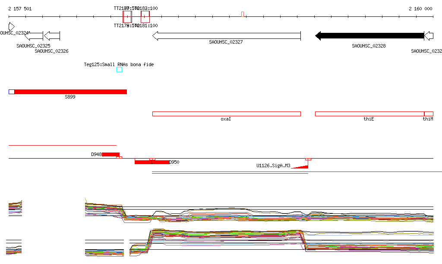Click the partial gene arrow right of SAOUHSC_02328
This screenshot has width=442, height=264.
coord(429,36)
